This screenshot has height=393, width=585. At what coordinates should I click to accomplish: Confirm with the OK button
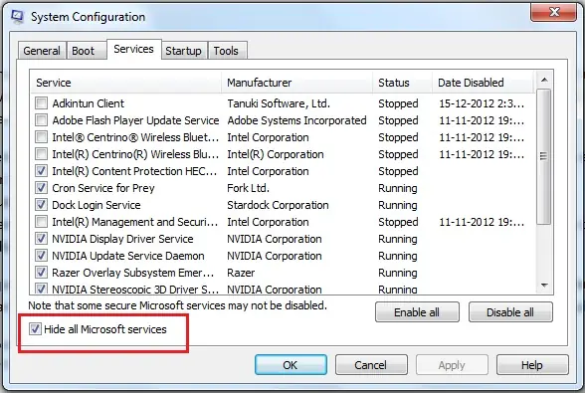pos(291,364)
